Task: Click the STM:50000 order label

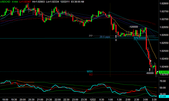Action: 140,38
